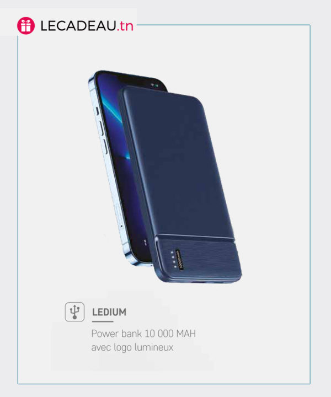Select the LEDIUM product title
Screen dimensions: 331x397
109,312
